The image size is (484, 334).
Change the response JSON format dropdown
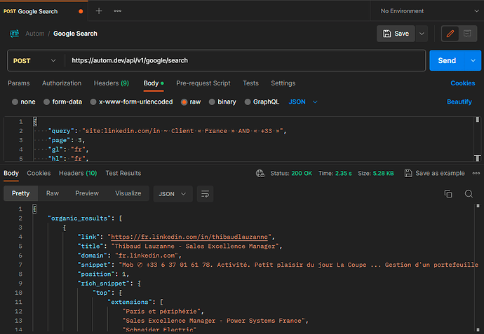(173, 194)
